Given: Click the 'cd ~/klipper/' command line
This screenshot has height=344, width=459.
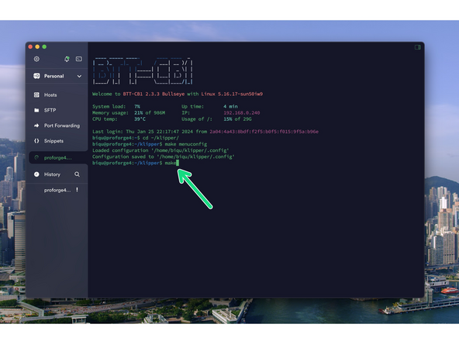Looking at the screenshot, I should [136, 138].
